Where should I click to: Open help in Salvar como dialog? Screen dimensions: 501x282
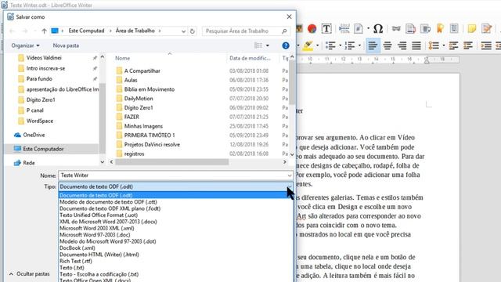(x=286, y=45)
